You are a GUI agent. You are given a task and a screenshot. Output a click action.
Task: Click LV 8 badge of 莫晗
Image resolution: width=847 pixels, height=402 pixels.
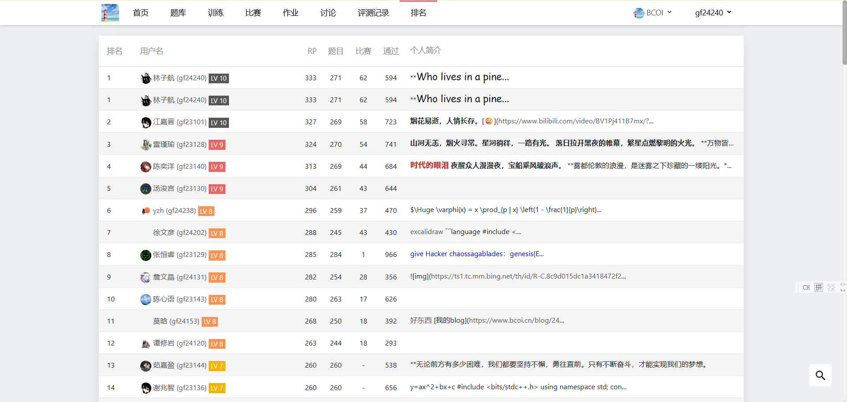[x=210, y=321]
